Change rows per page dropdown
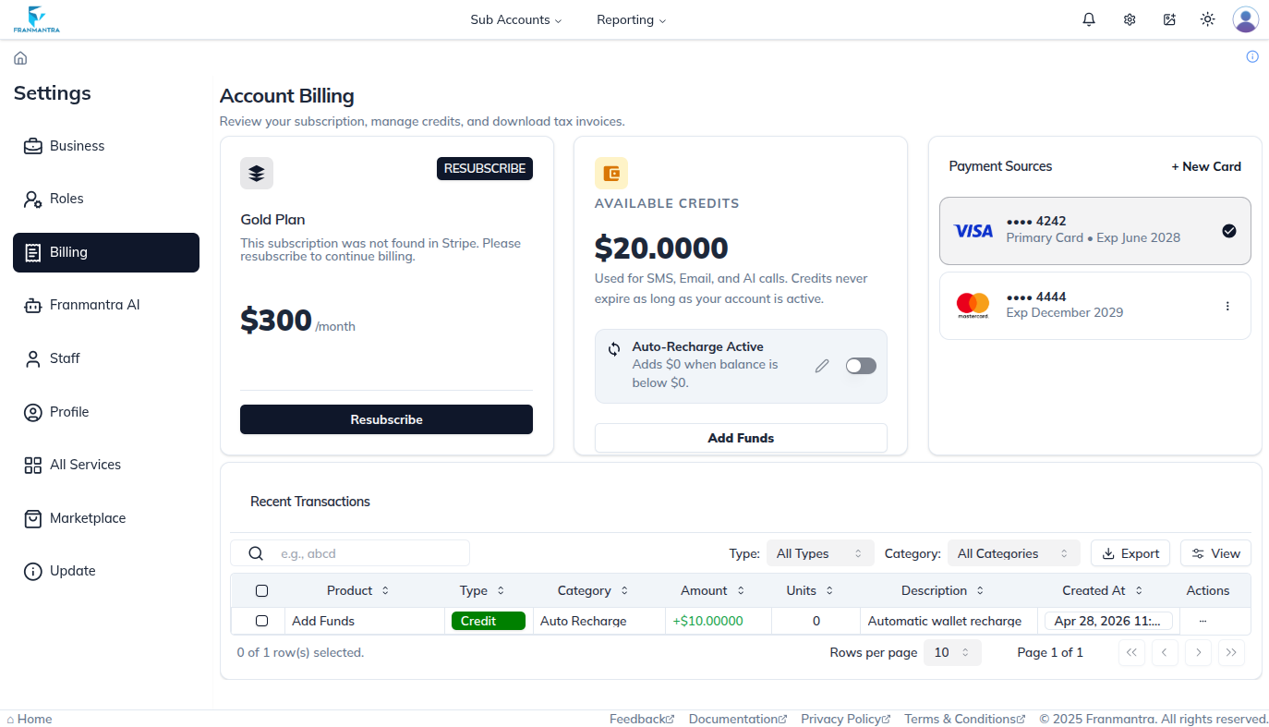 [x=952, y=652]
